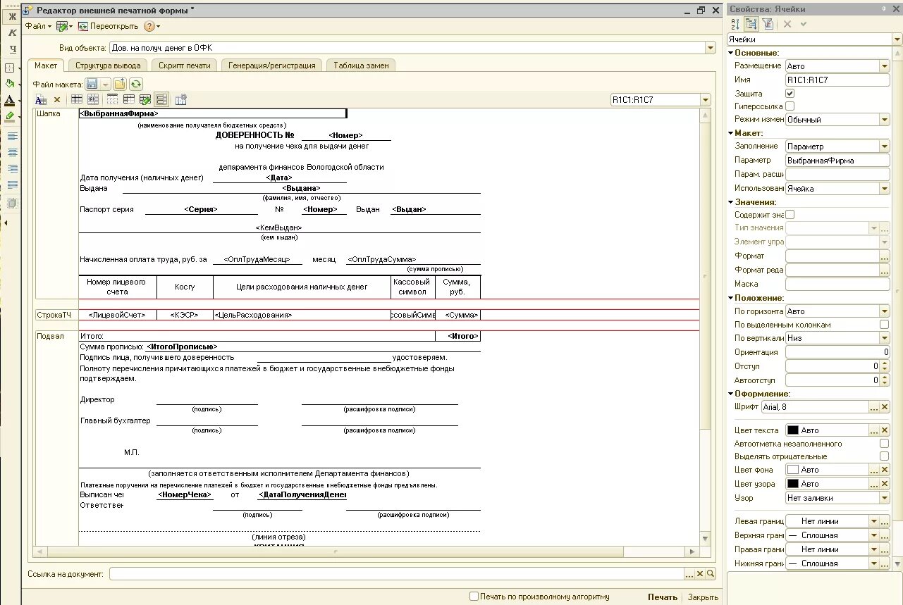Open the Вид объекта dropdown

pyautogui.click(x=710, y=48)
